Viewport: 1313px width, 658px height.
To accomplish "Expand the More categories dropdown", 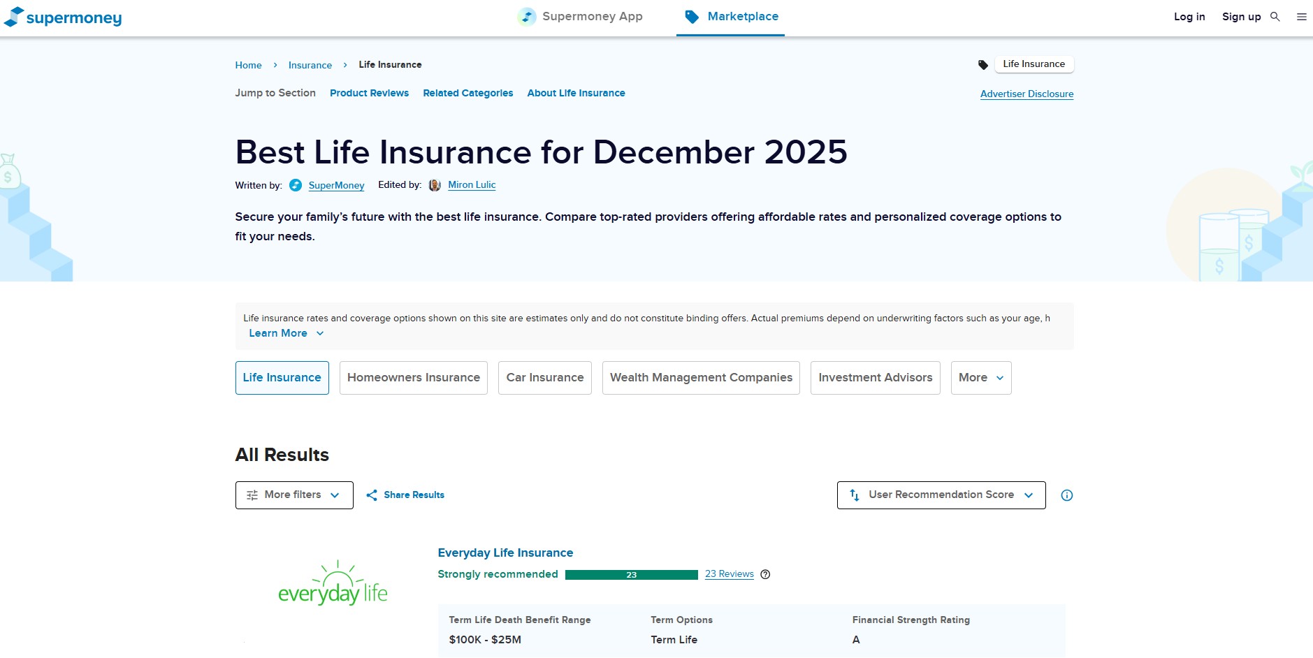I will [x=981, y=378].
